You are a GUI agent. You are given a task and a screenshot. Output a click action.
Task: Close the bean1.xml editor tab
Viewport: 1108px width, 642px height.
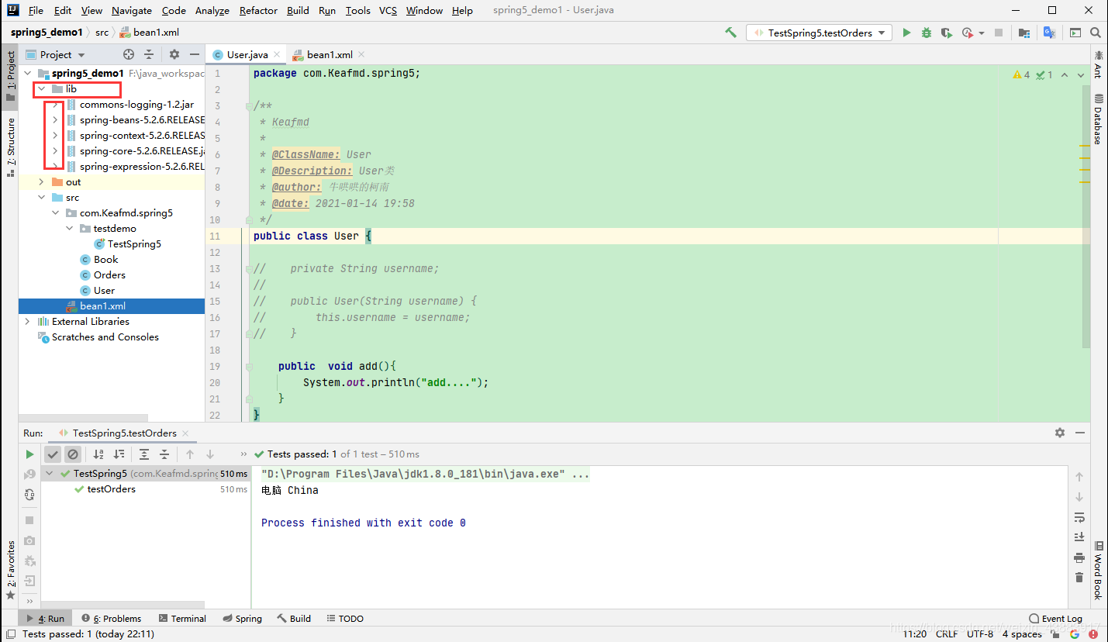click(x=361, y=54)
